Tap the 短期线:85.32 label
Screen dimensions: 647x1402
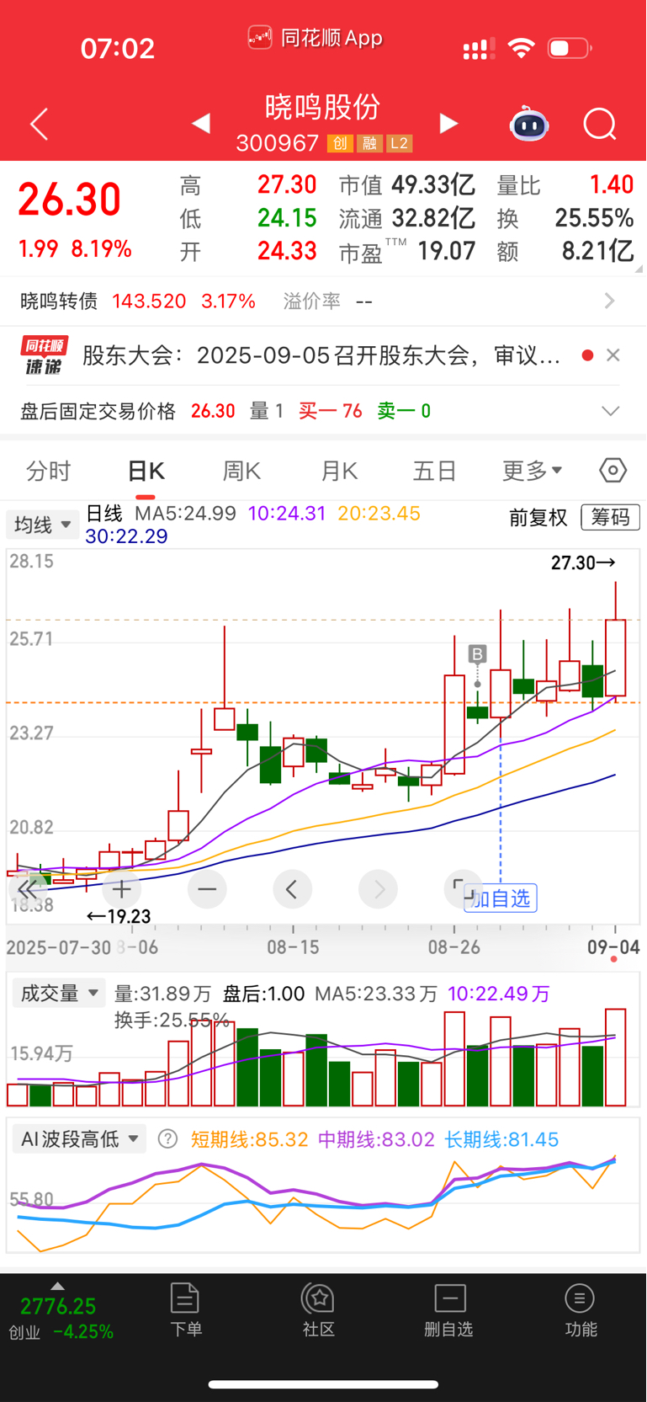coord(250,1139)
